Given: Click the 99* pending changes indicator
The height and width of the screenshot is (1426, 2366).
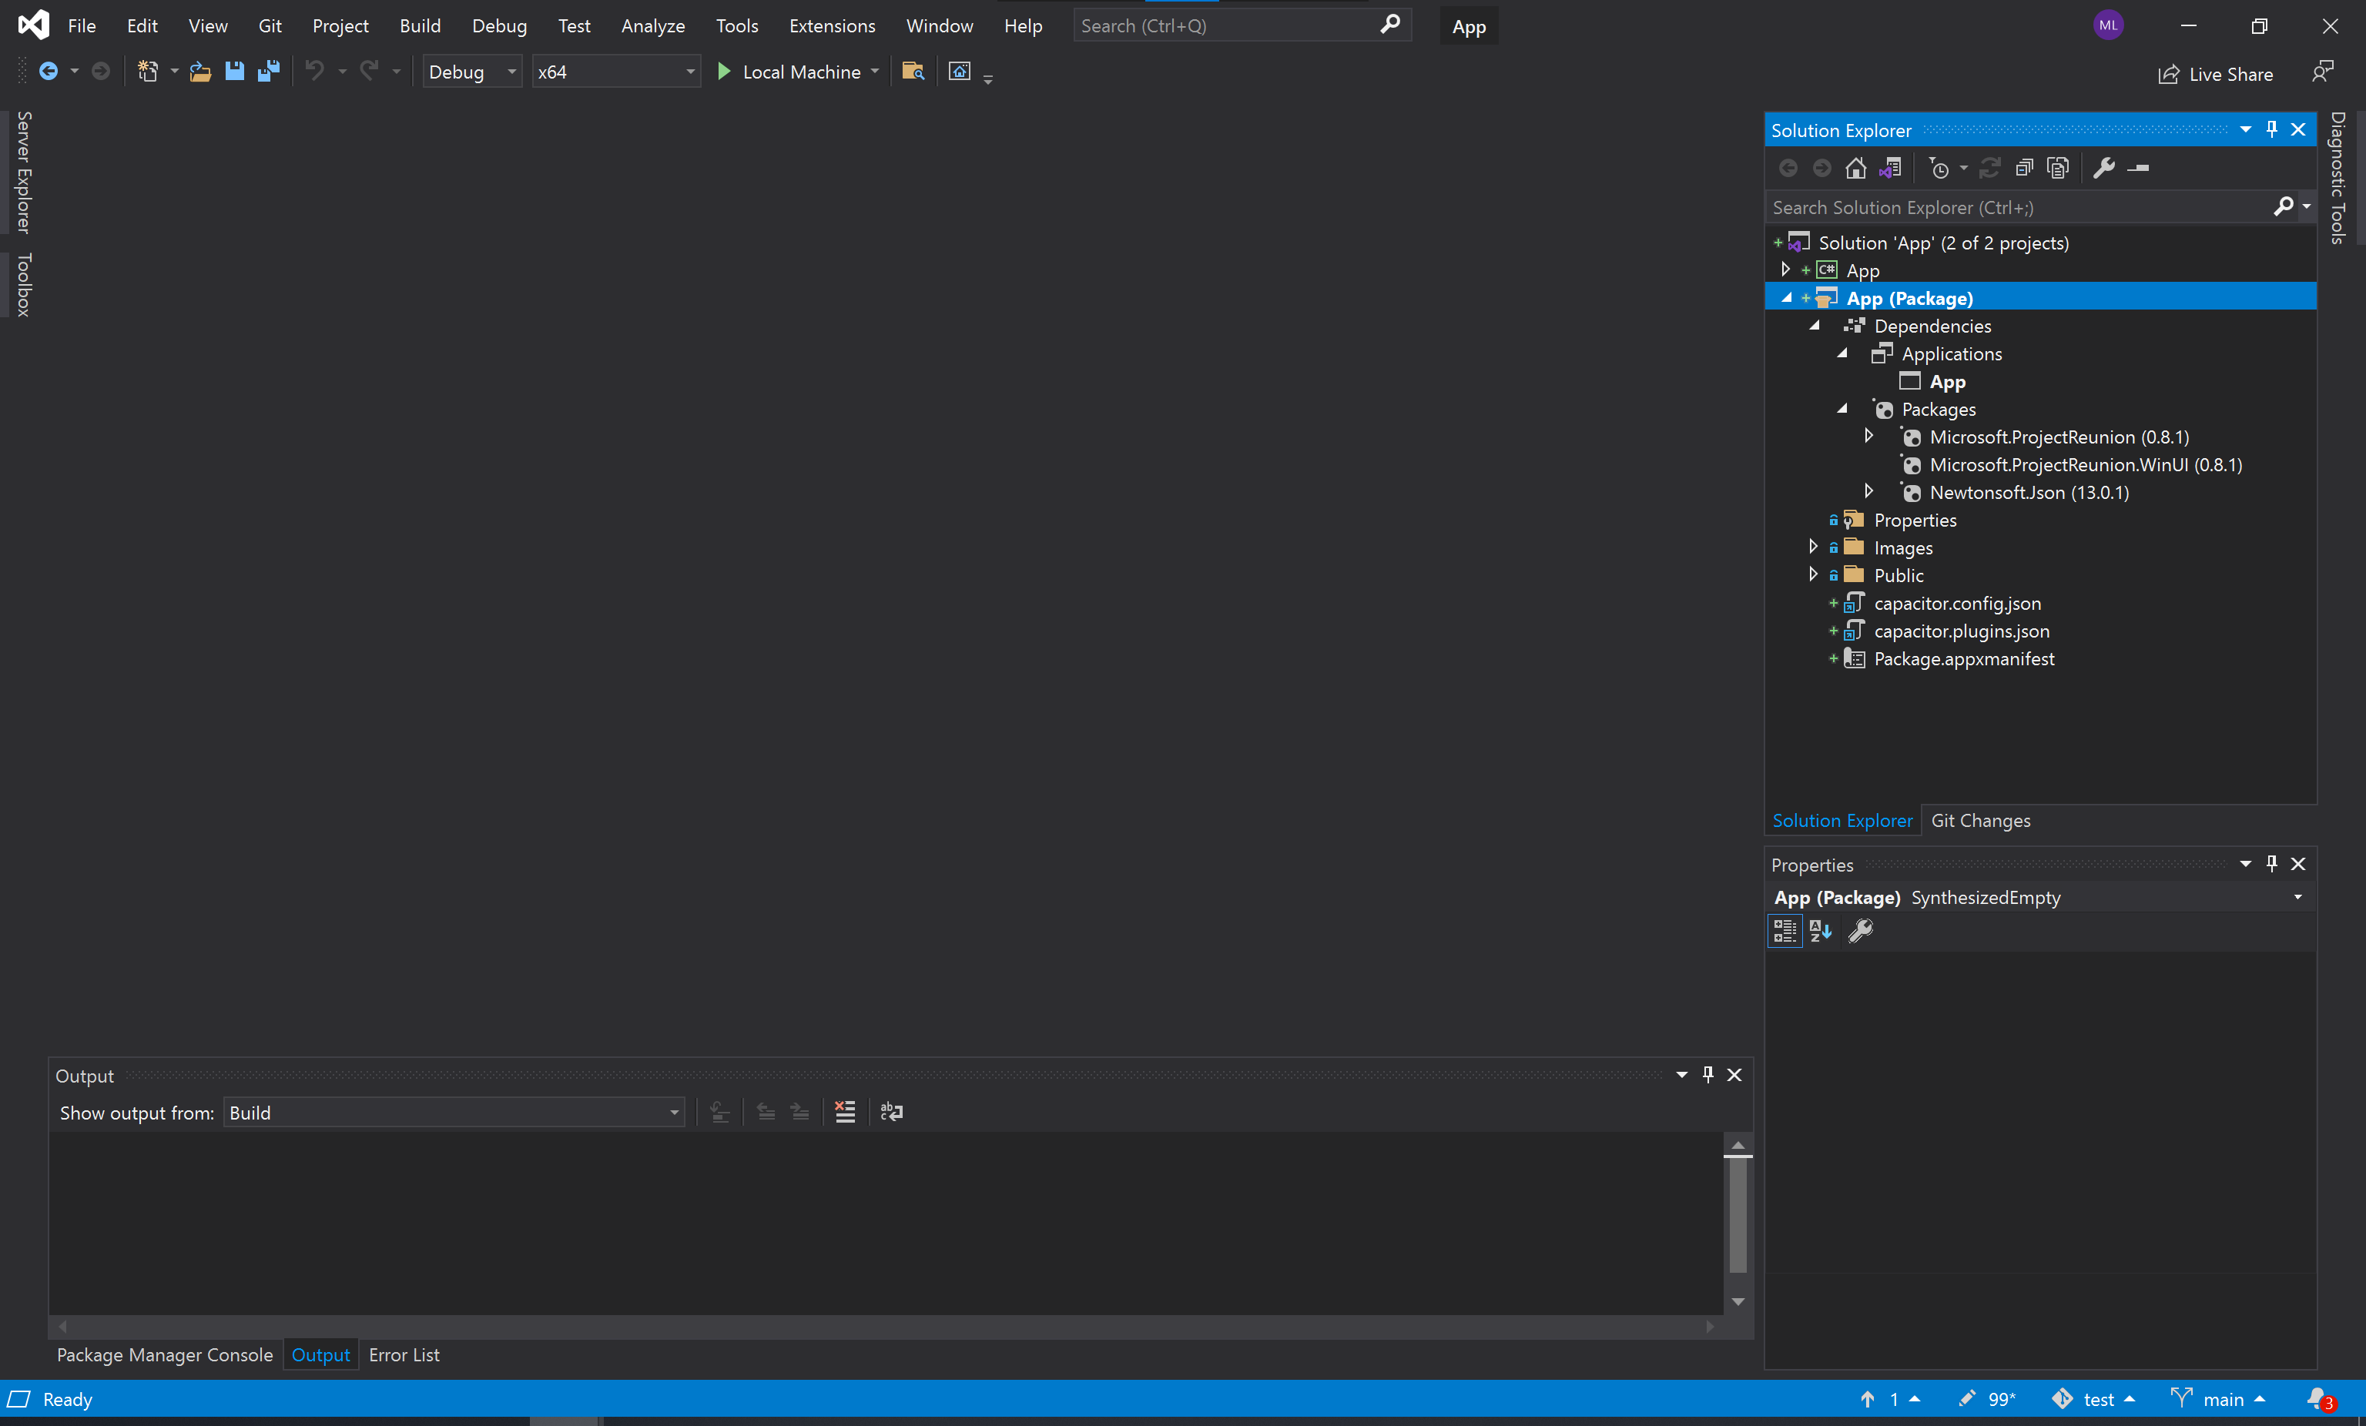Looking at the screenshot, I should pyautogui.click(x=1989, y=1399).
